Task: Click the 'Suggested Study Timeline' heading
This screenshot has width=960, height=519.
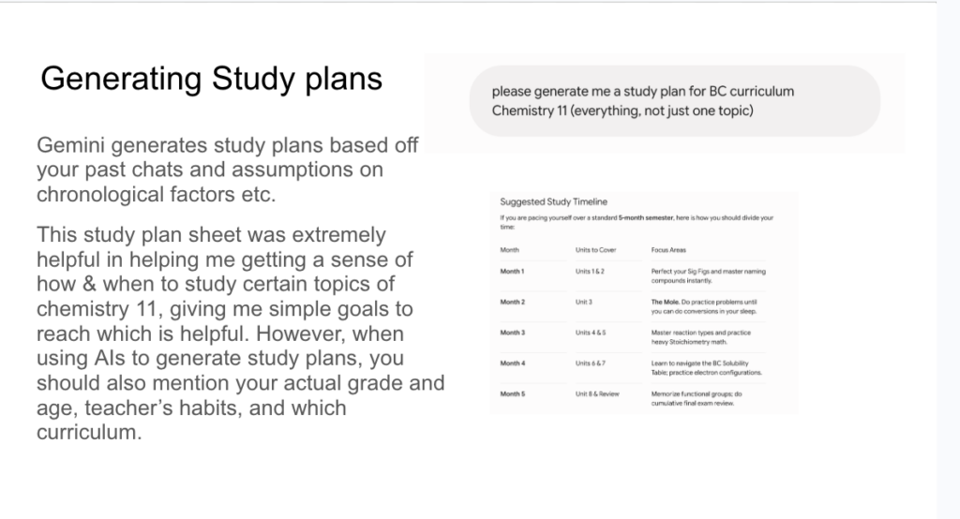Action: 553,201
